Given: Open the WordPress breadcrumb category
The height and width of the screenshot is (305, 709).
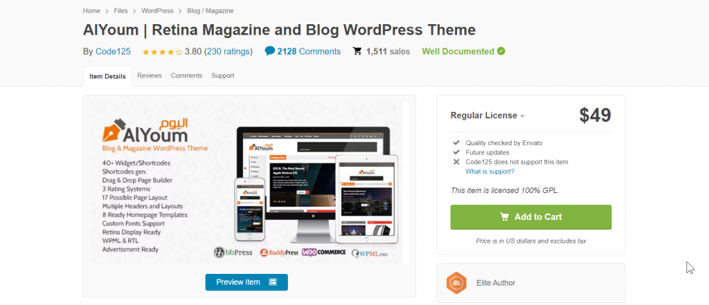Looking at the screenshot, I should [x=159, y=10].
